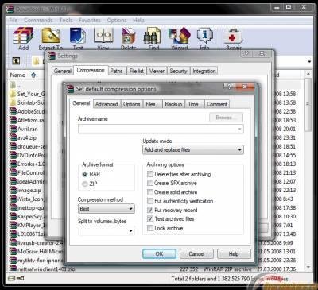This screenshot has width=318, height=290.
Task: Click Cancel in compression options dialog
Action: [x=196, y=254]
